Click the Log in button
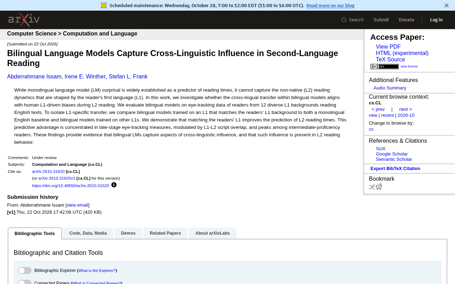This screenshot has height=284, width=455. tap(437, 20)
